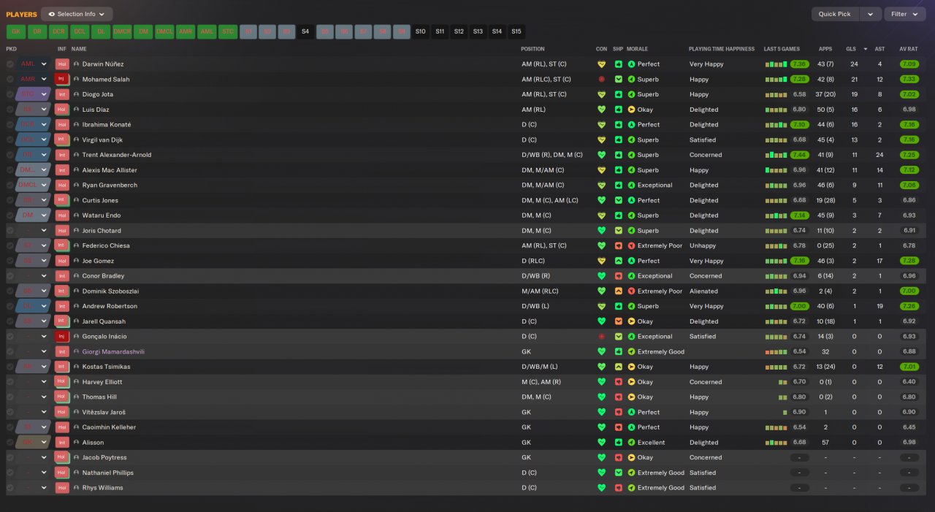
Task: Select the GK position slot
Action: tap(16, 31)
